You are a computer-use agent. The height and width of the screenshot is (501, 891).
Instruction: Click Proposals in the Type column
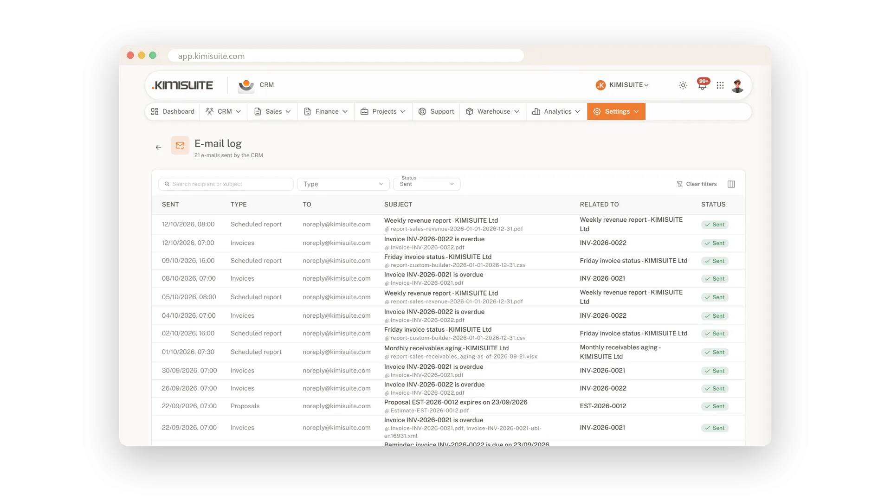(x=245, y=406)
